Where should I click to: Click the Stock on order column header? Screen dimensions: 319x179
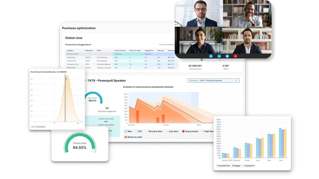pos(135,50)
